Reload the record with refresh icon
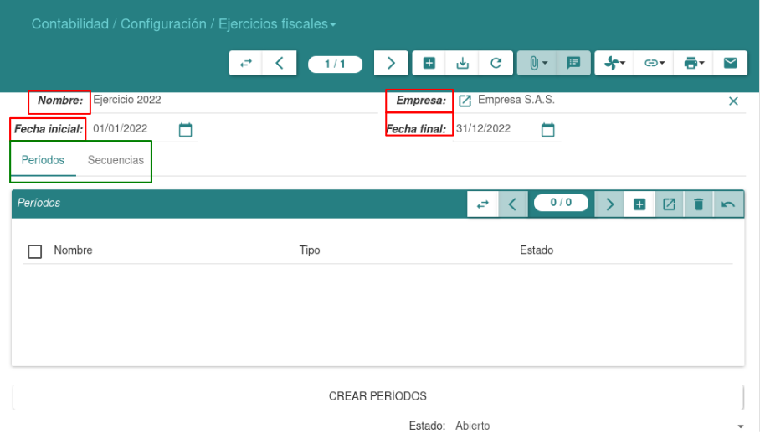 496,63
